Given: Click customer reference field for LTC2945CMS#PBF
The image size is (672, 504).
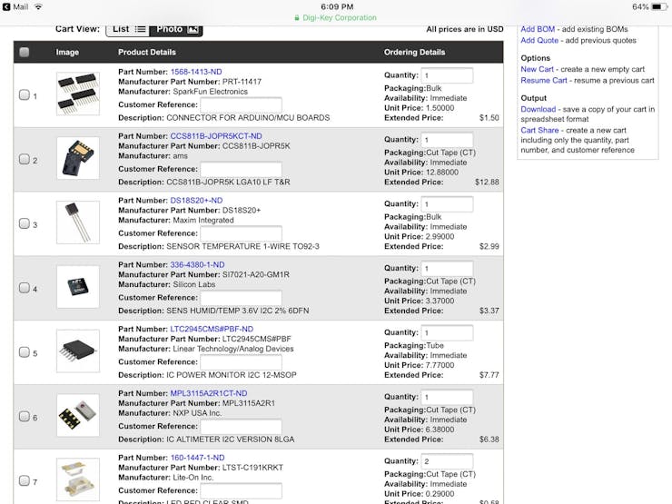Looking at the screenshot, I should tap(242, 362).
